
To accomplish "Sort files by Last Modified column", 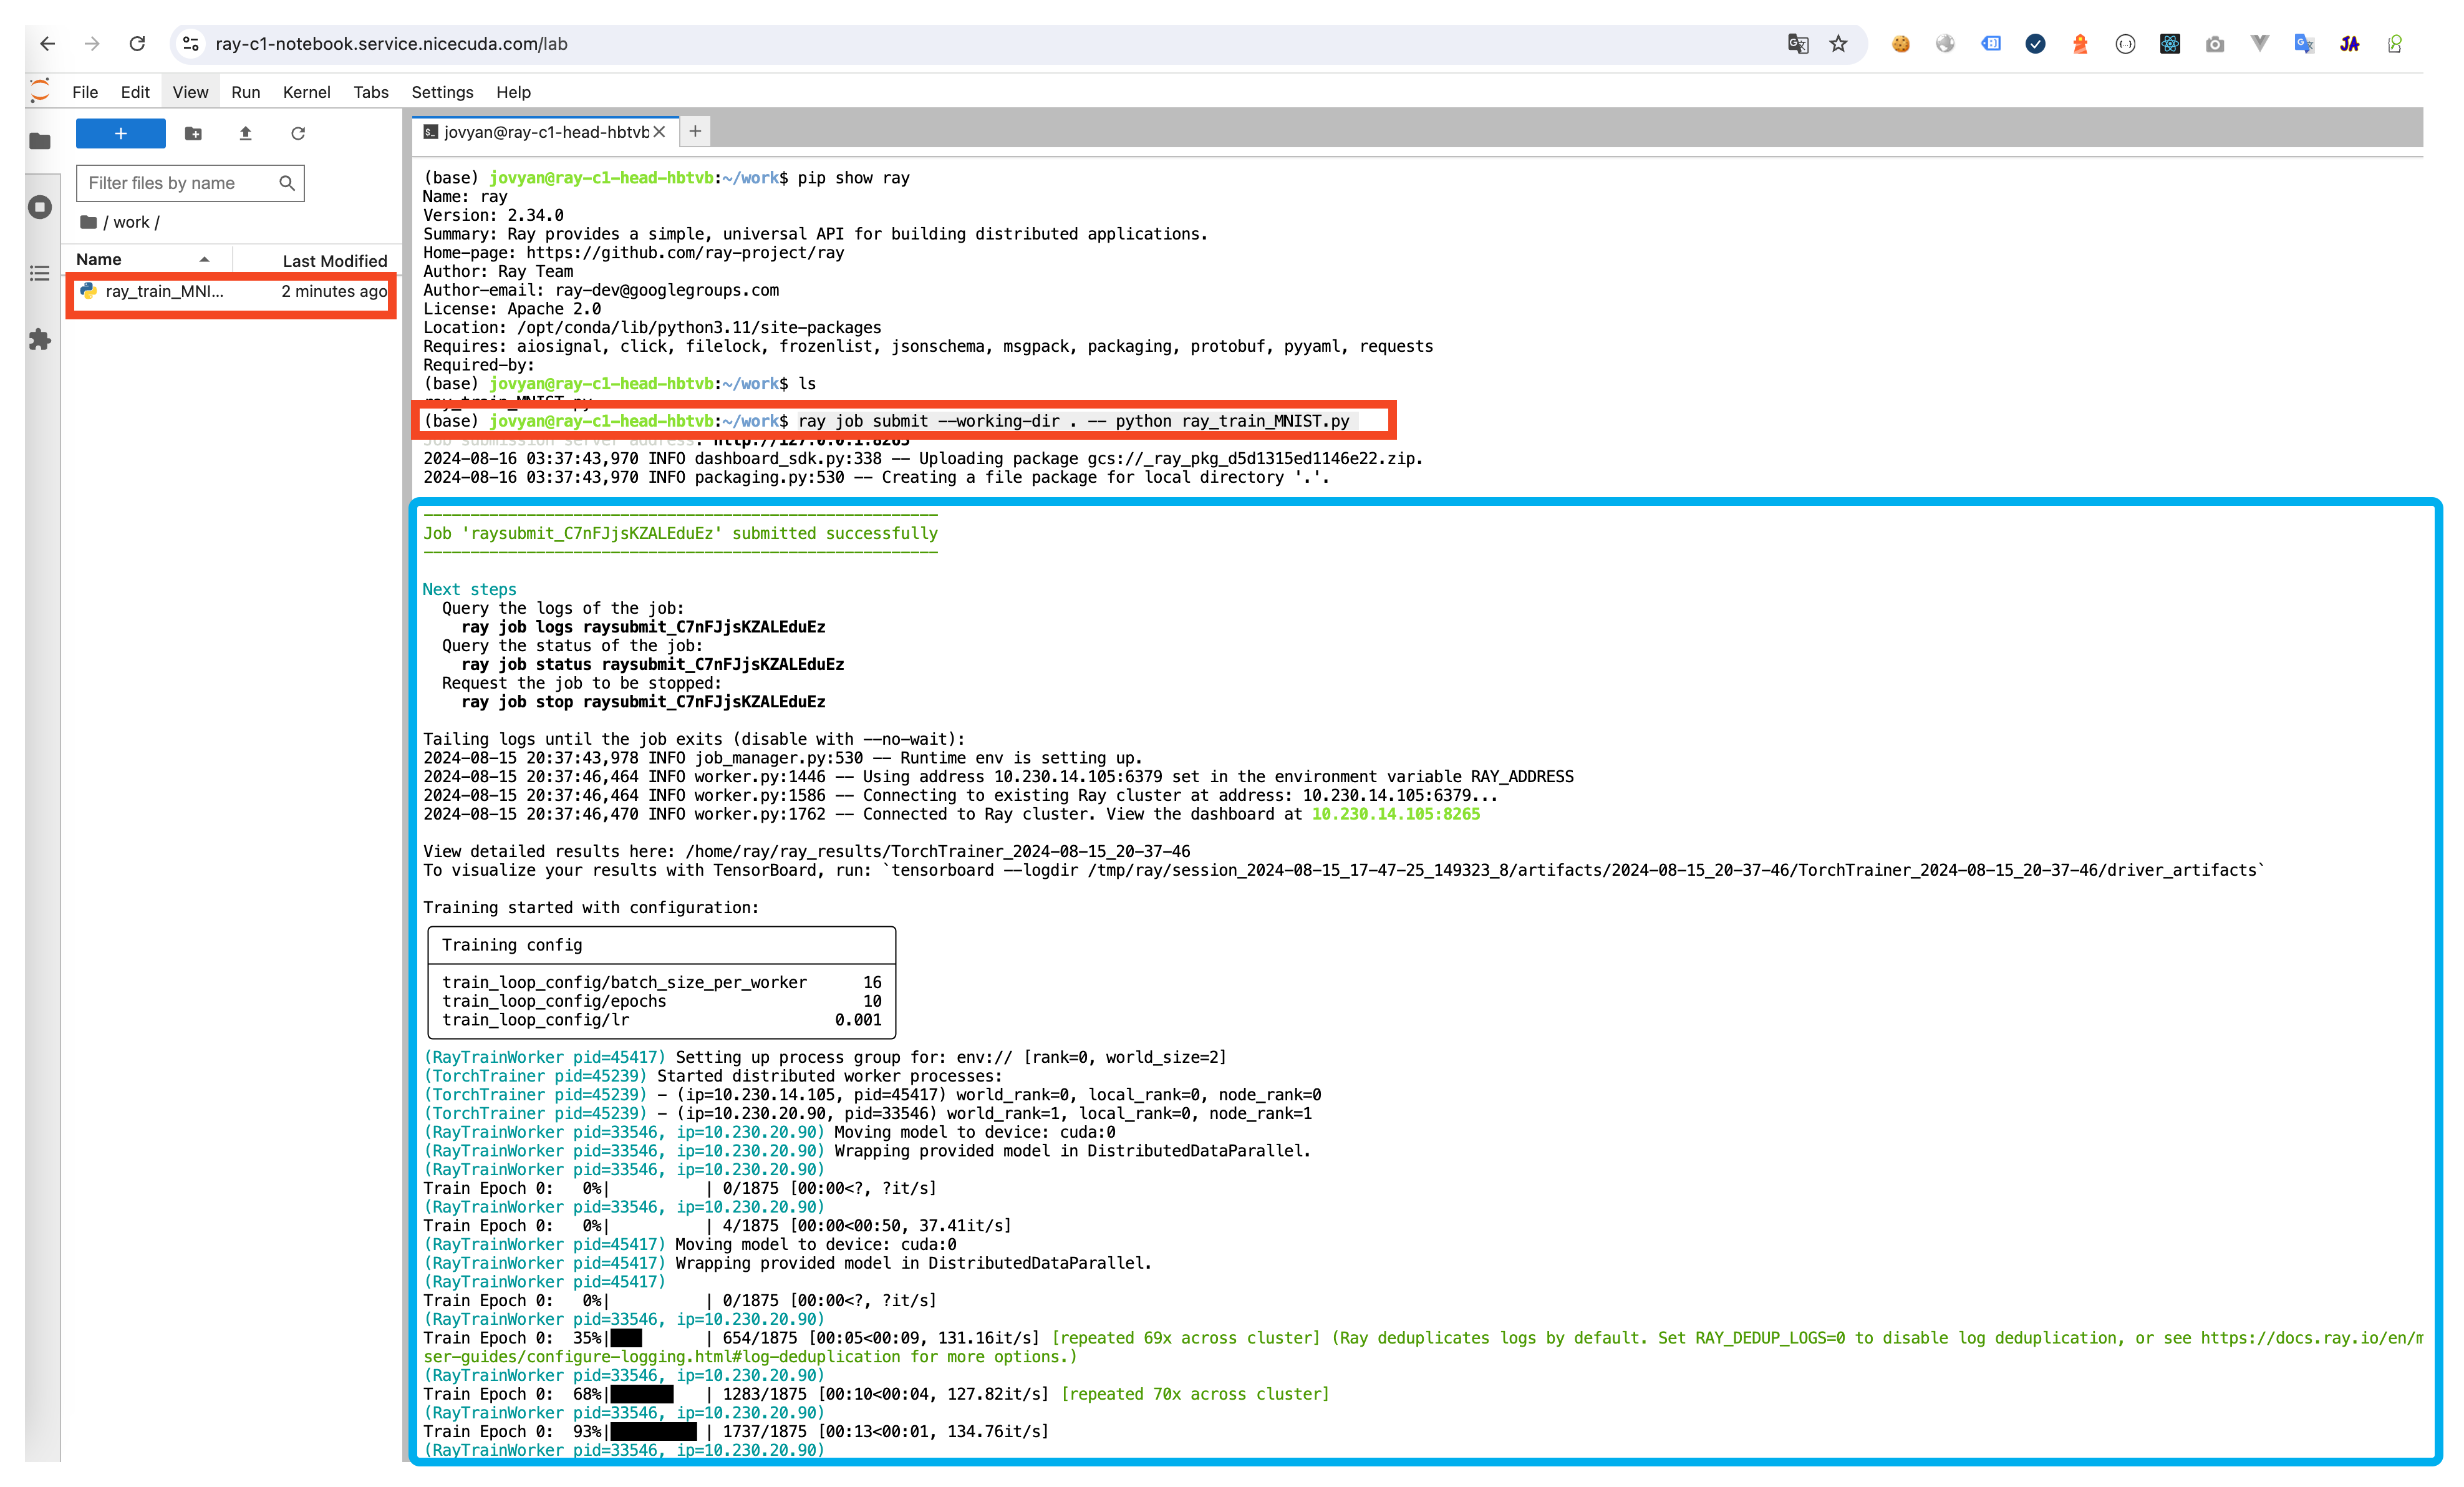I will click(334, 261).
